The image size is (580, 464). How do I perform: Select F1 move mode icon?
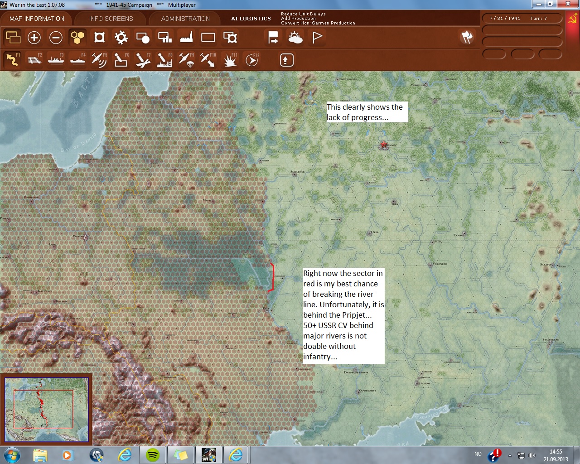point(12,60)
